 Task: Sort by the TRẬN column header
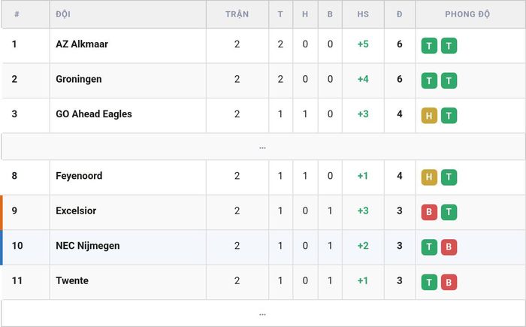pos(237,14)
